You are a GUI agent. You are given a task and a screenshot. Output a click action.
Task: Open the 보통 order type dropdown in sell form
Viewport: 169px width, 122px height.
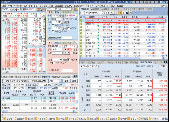tap(63, 19)
